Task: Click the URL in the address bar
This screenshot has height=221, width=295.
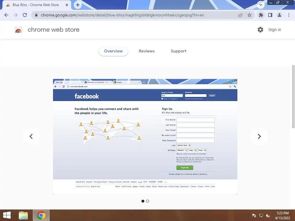Action: coord(122,15)
